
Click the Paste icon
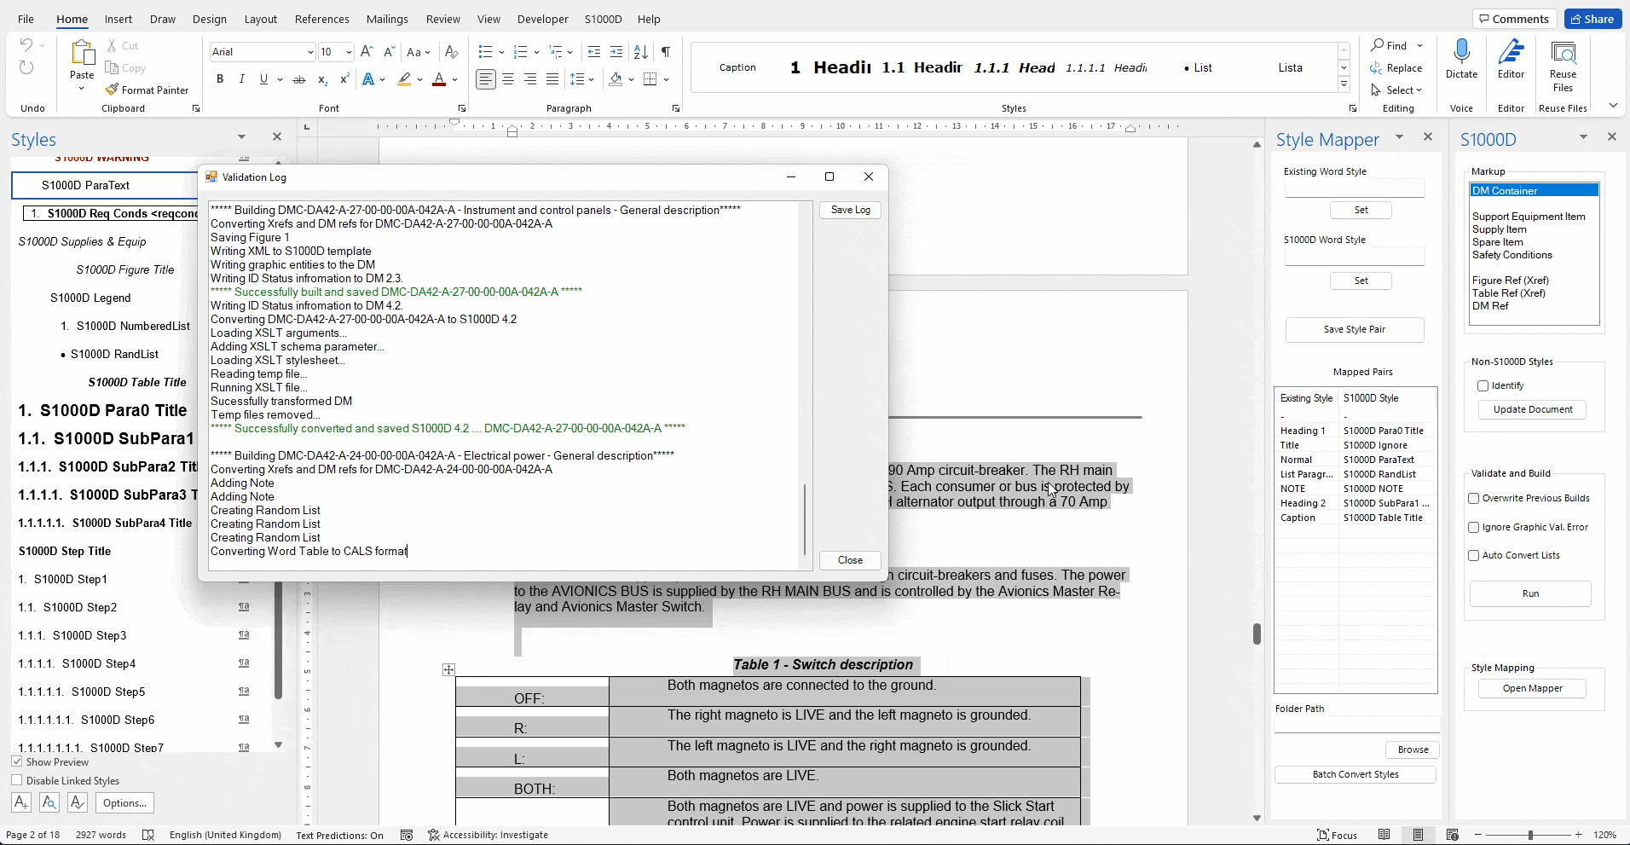pos(82,53)
